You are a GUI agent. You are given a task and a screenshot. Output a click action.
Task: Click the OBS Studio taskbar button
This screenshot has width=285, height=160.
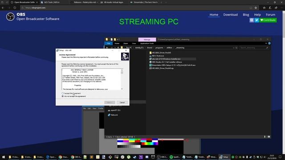tap(162, 157)
